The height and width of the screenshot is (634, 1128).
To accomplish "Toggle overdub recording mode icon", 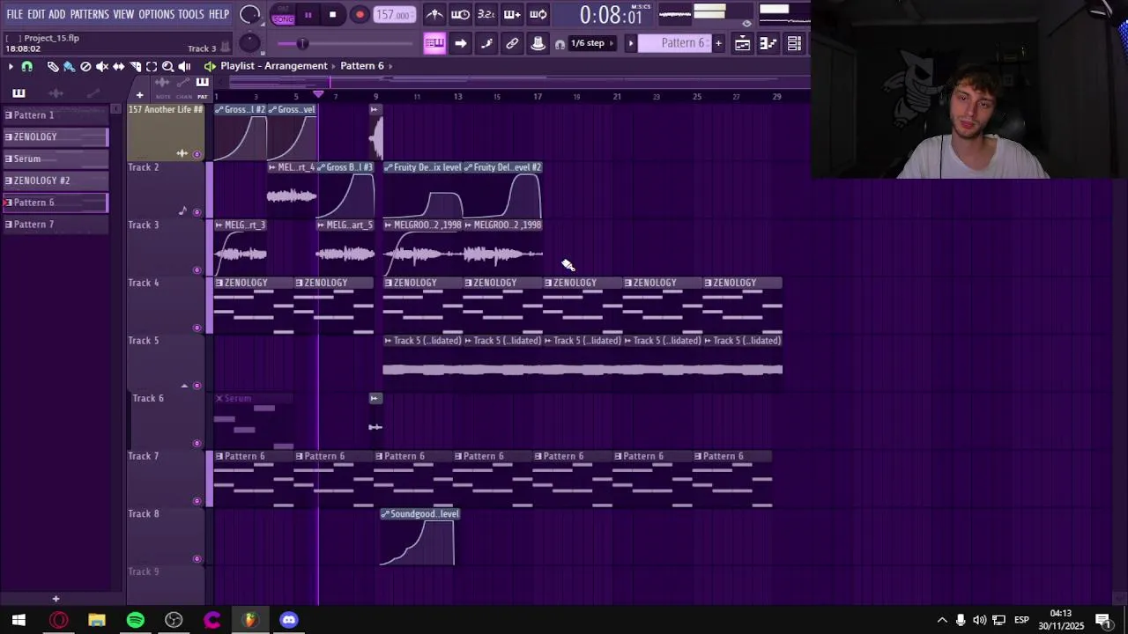I will pos(512,14).
